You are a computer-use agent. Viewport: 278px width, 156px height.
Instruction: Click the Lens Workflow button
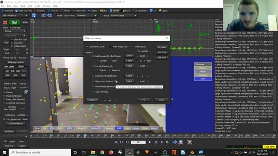[x=16, y=123]
